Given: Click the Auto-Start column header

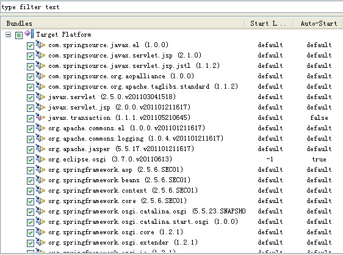Looking at the screenshot, I should [319, 23].
